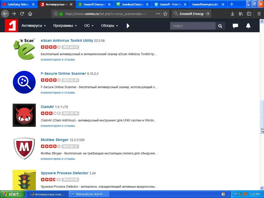
Task: Expand the ОС dropdown menu
Action: coord(89,26)
